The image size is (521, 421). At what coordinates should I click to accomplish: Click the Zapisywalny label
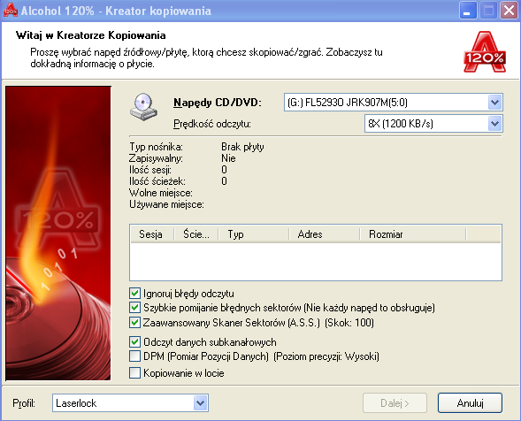156,158
